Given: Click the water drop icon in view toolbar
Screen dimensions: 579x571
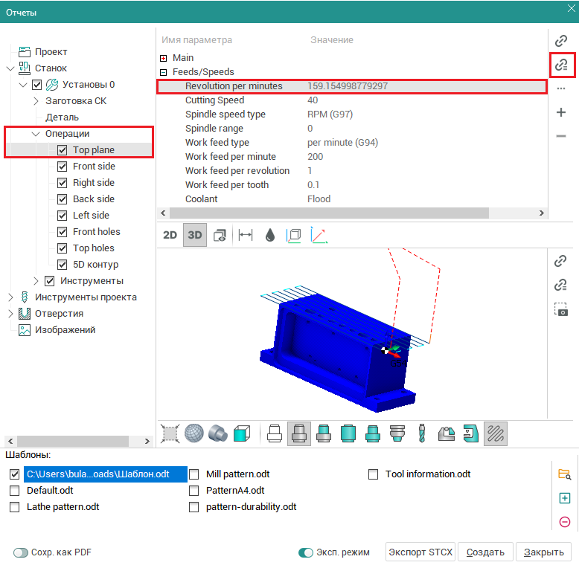Looking at the screenshot, I should [269, 235].
